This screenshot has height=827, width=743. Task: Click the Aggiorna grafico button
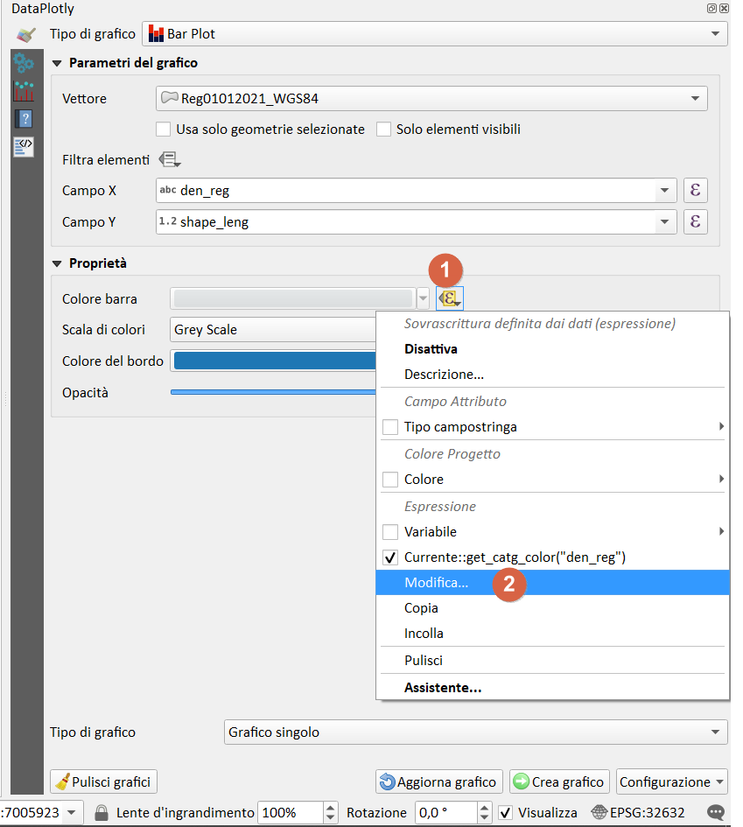pos(438,781)
